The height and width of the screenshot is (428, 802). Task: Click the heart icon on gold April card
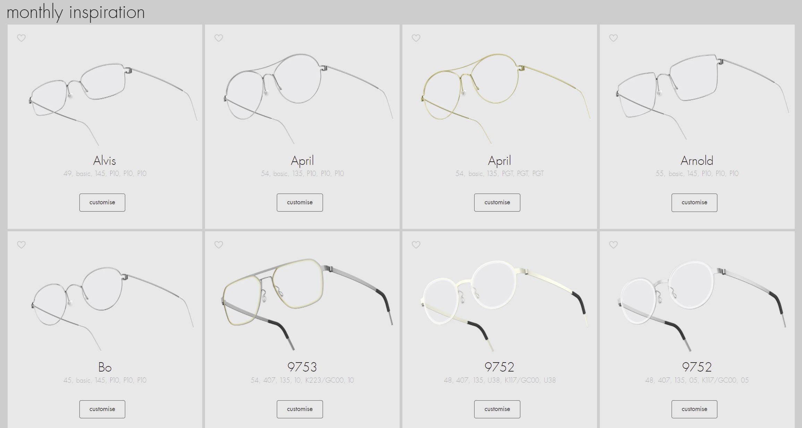(x=416, y=38)
